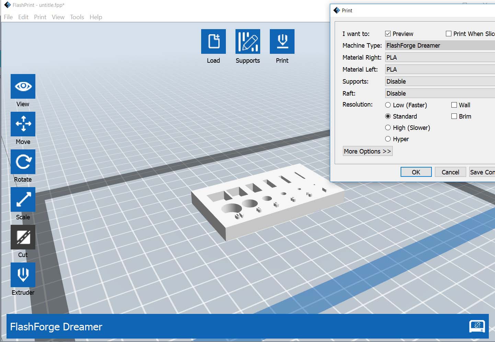Open the Material Left dropdown

click(440, 69)
